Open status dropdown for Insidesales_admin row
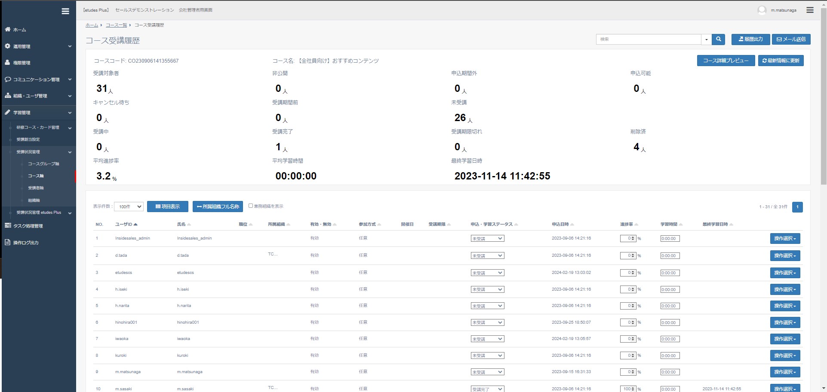Screen dimensions: 827x392 click(x=487, y=238)
